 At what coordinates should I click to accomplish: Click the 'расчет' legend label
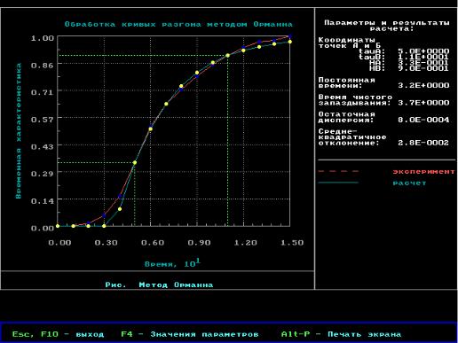click(x=409, y=183)
